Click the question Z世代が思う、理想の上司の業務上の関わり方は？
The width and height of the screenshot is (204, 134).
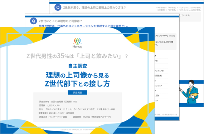[x=94, y=8]
